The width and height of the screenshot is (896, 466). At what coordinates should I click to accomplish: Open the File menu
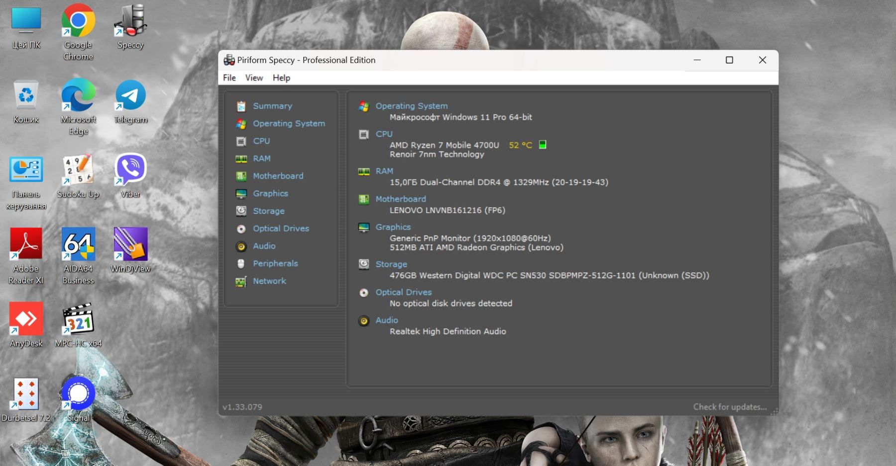[x=229, y=78]
